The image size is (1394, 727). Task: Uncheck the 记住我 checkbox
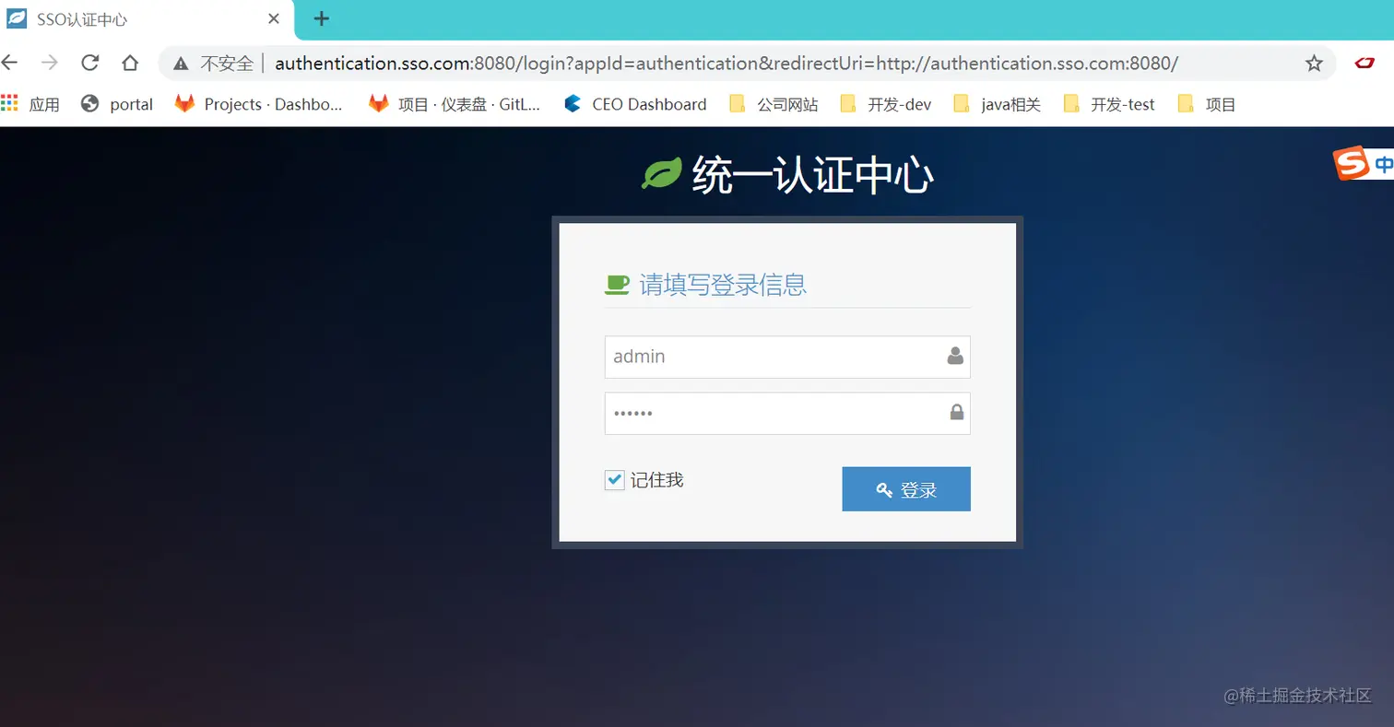pos(614,479)
